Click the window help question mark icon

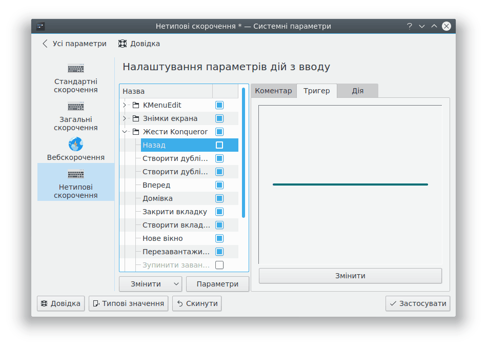coord(410,26)
